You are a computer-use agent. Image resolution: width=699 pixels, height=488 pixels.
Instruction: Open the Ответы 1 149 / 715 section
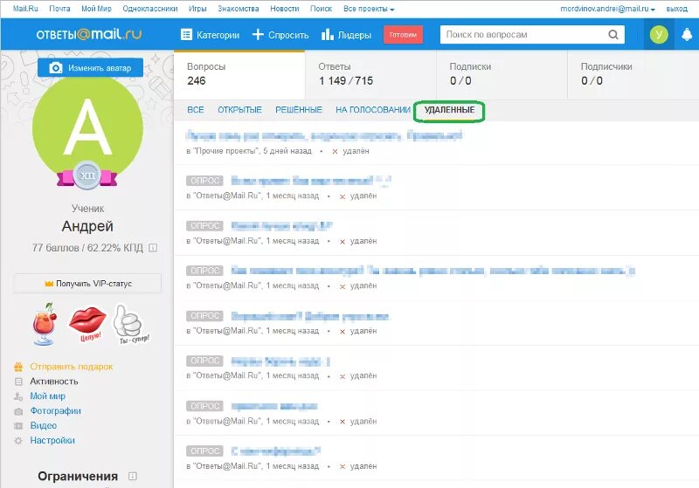(x=370, y=74)
